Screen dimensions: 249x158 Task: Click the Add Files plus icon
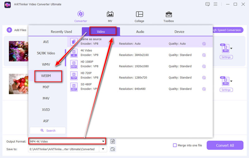pyautogui.click(x=9, y=30)
